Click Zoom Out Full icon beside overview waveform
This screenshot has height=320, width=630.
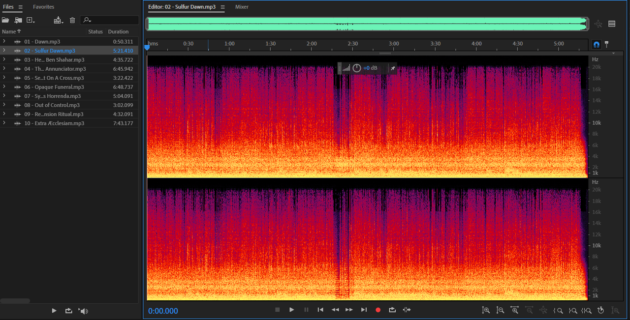pyautogui.click(x=598, y=24)
